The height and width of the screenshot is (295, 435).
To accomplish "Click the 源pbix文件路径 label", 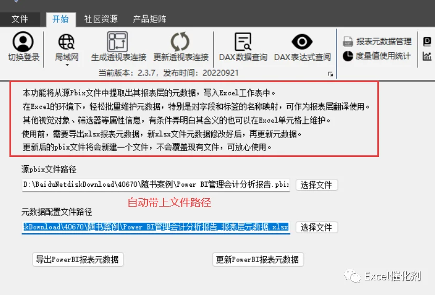I will point(49,169).
